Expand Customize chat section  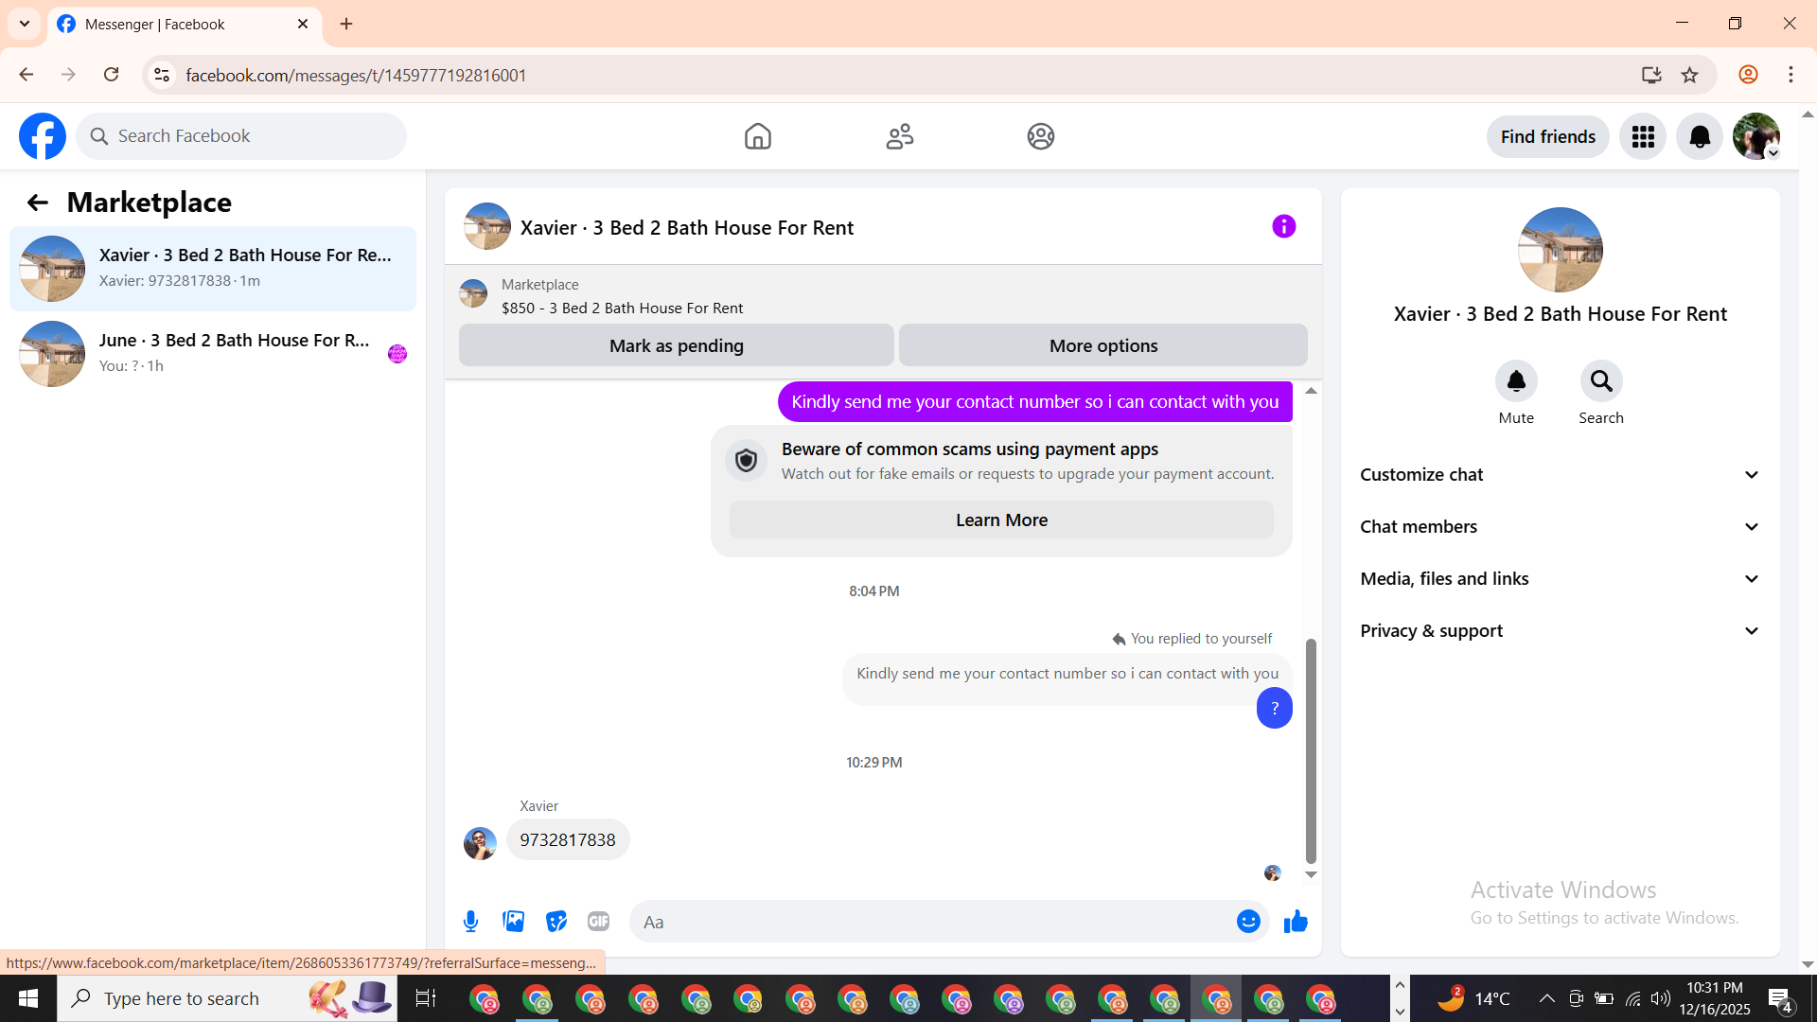point(1561,475)
